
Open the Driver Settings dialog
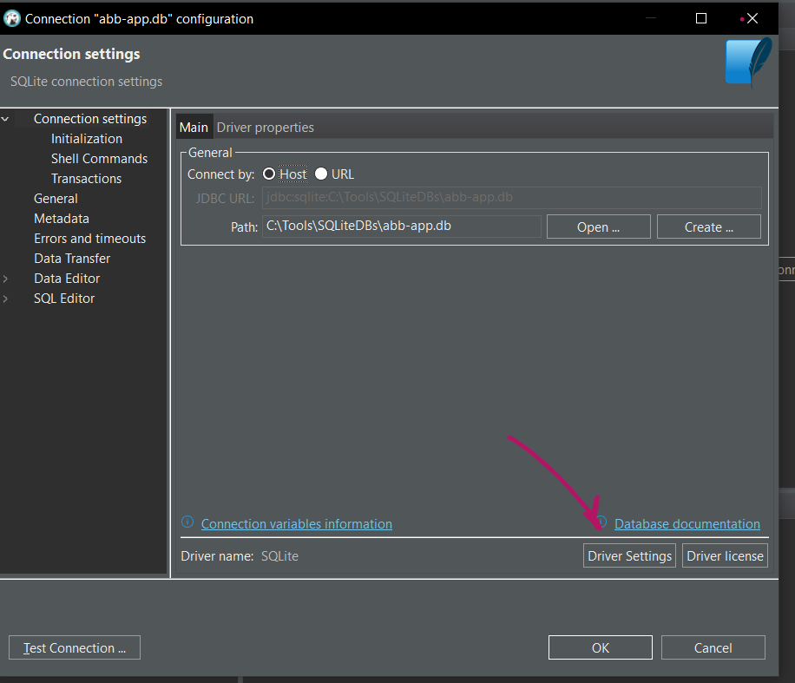(x=629, y=555)
